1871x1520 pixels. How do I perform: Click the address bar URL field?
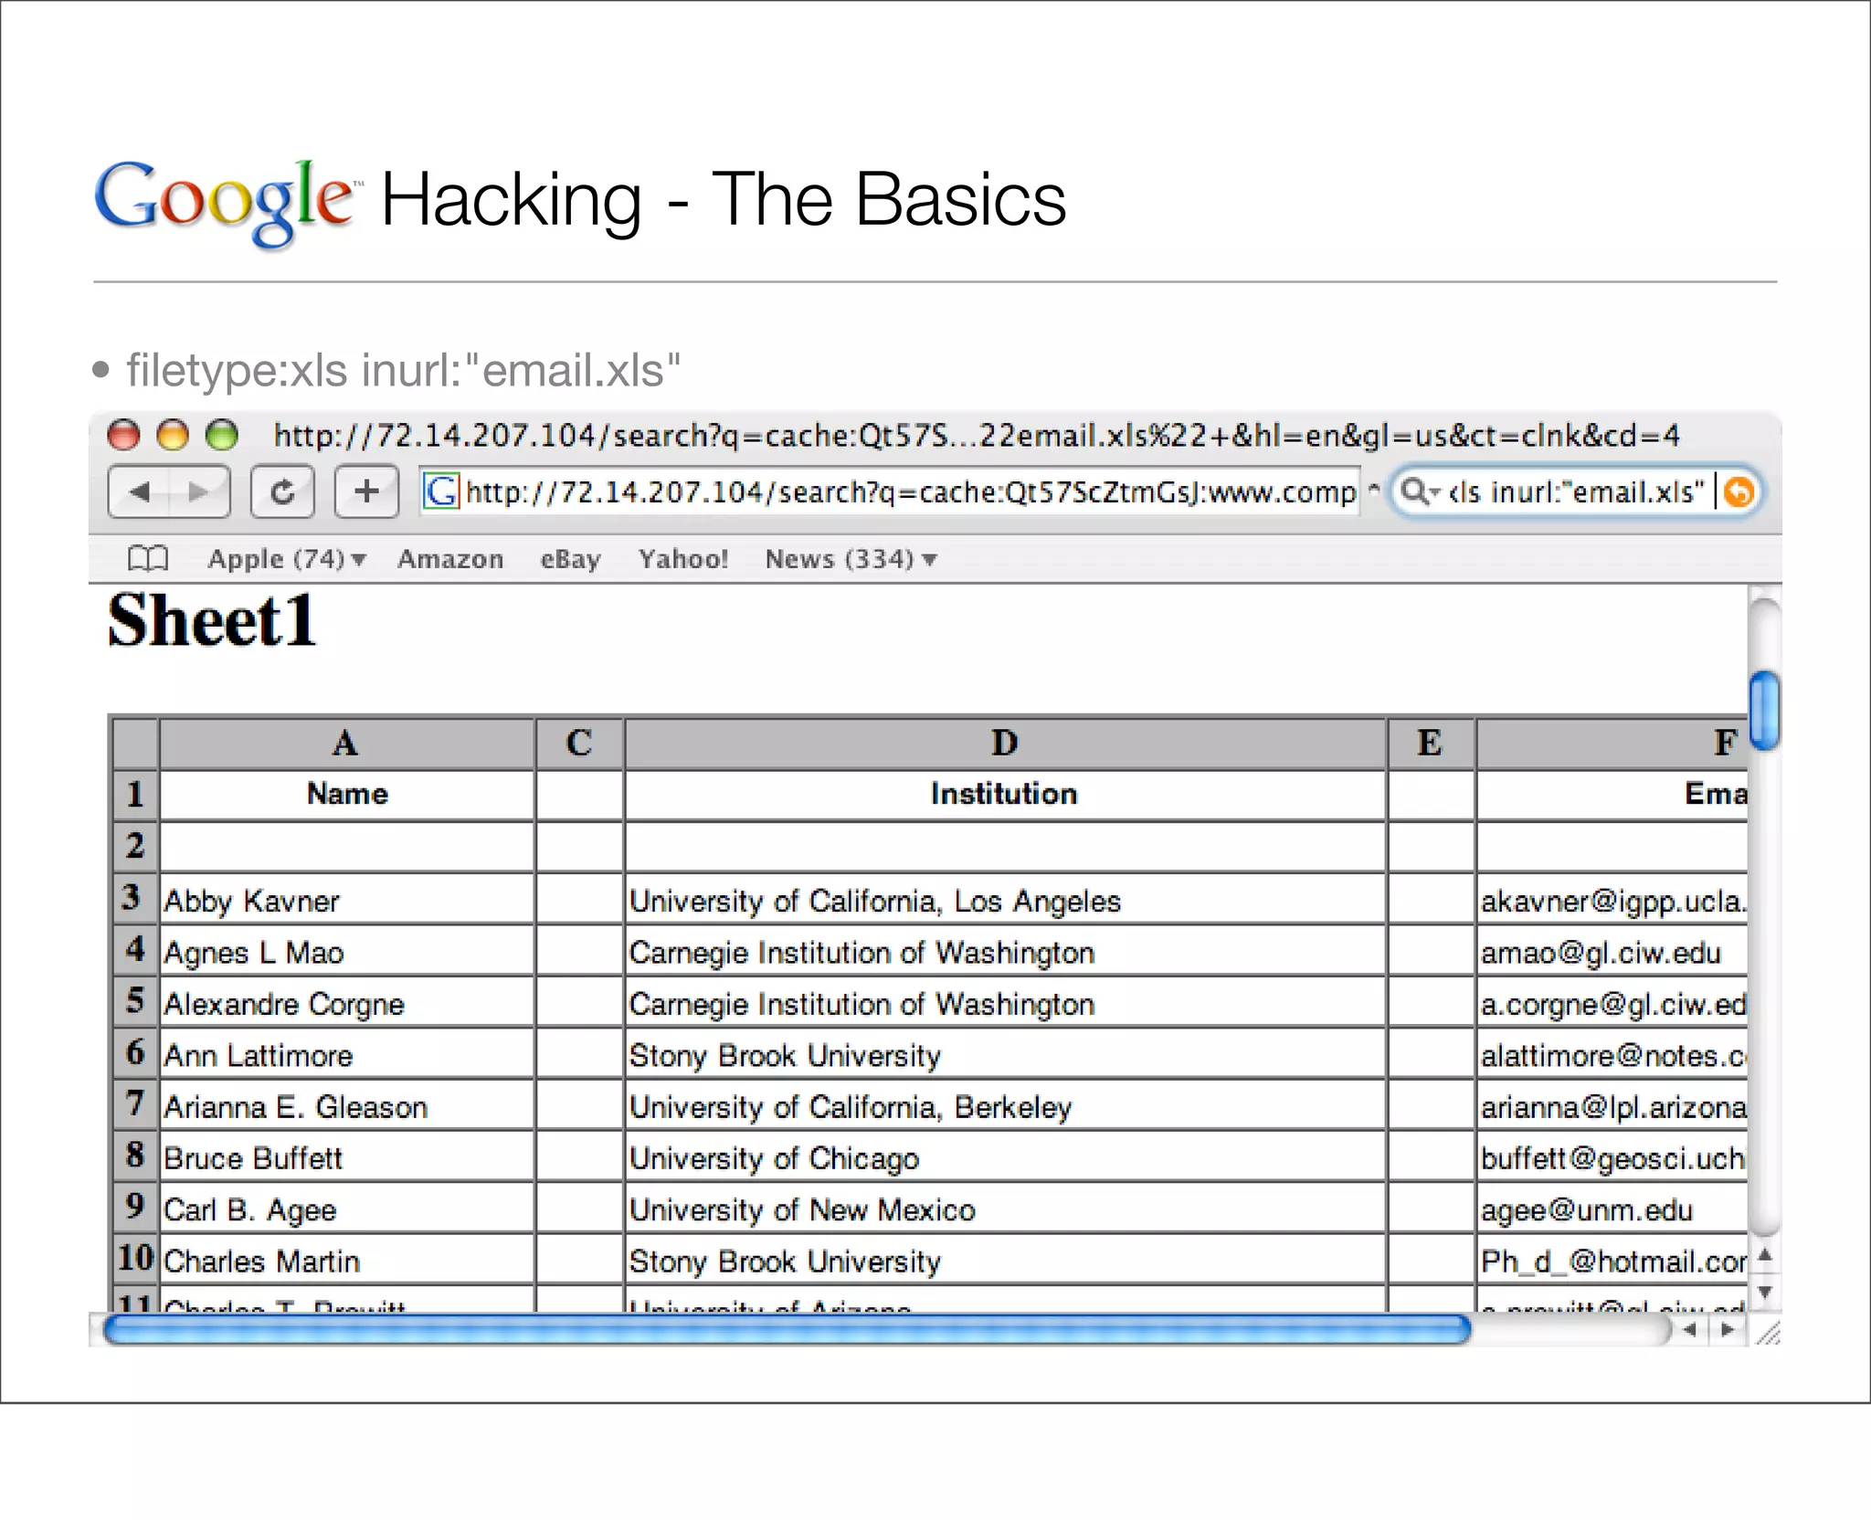889,491
